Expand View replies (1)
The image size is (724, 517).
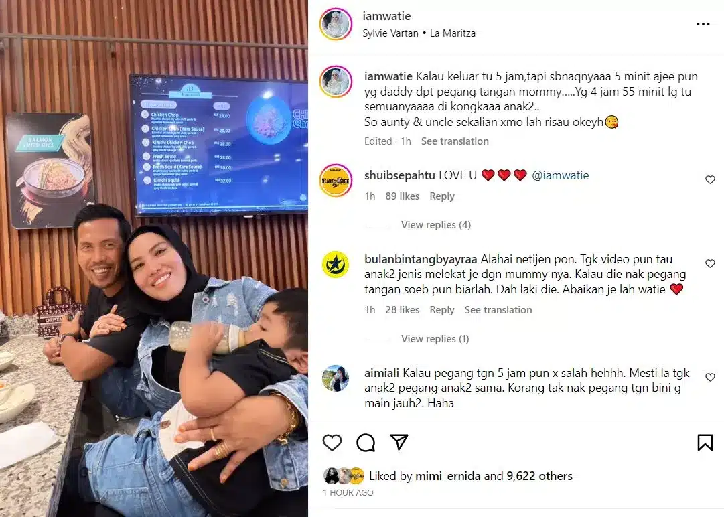435,339
